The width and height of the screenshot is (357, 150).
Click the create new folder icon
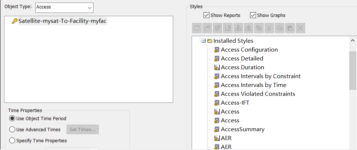[207, 28]
